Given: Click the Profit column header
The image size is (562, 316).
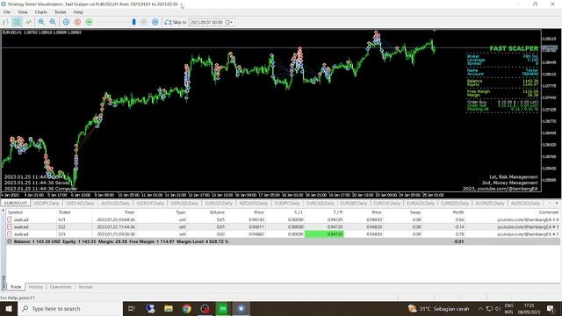Looking at the screenshot, I should [x=458, y=212].
